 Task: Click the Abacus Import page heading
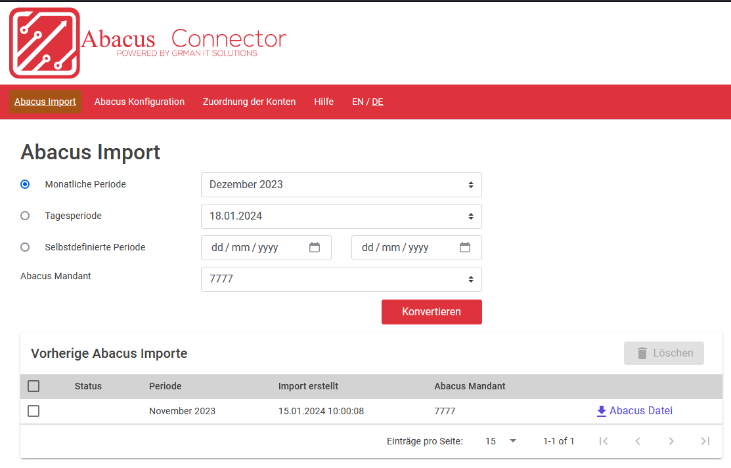pos(91,152)
